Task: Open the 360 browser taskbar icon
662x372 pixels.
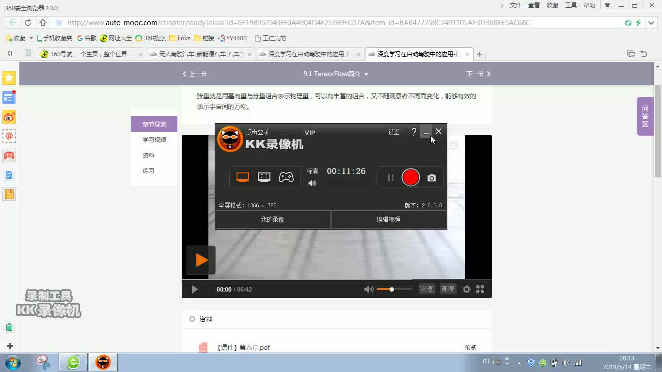Action: click(x=73, y=362)
